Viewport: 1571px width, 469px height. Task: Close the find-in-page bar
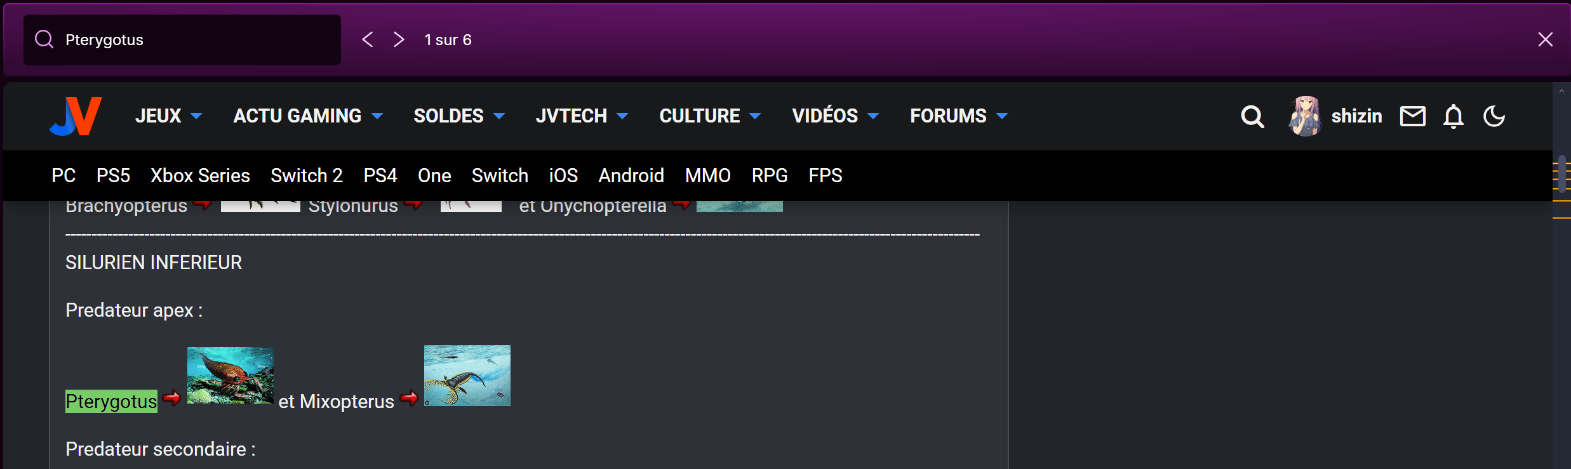tap(1545, 39)
